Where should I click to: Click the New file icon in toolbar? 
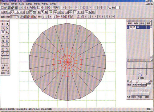[x=2, y=8]
